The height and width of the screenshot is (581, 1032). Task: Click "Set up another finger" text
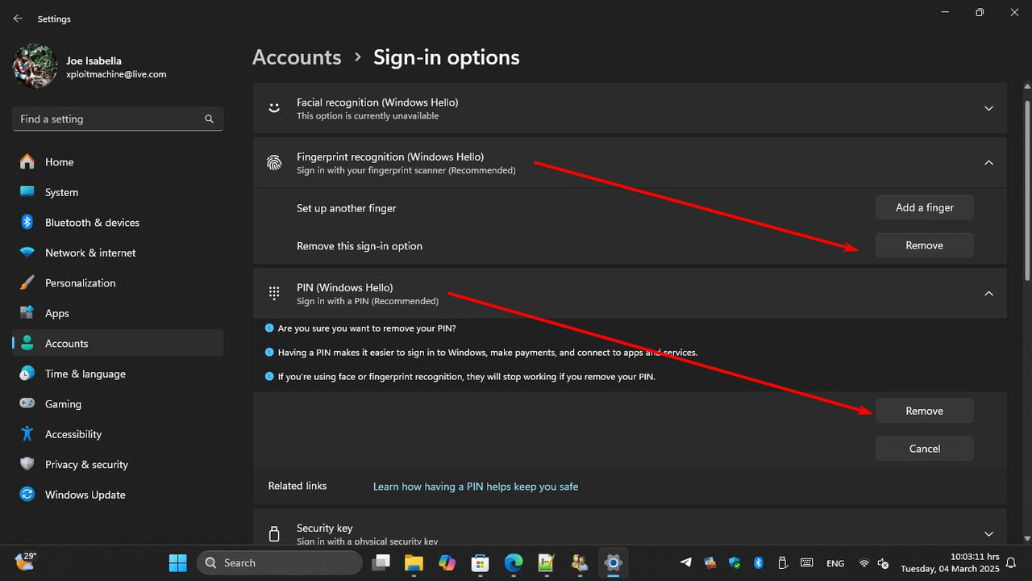click(x=347, y=208)
